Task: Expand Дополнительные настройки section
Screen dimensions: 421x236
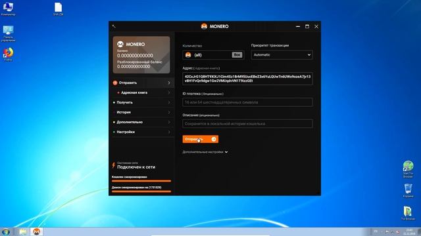Action: [x=205, y=152]
